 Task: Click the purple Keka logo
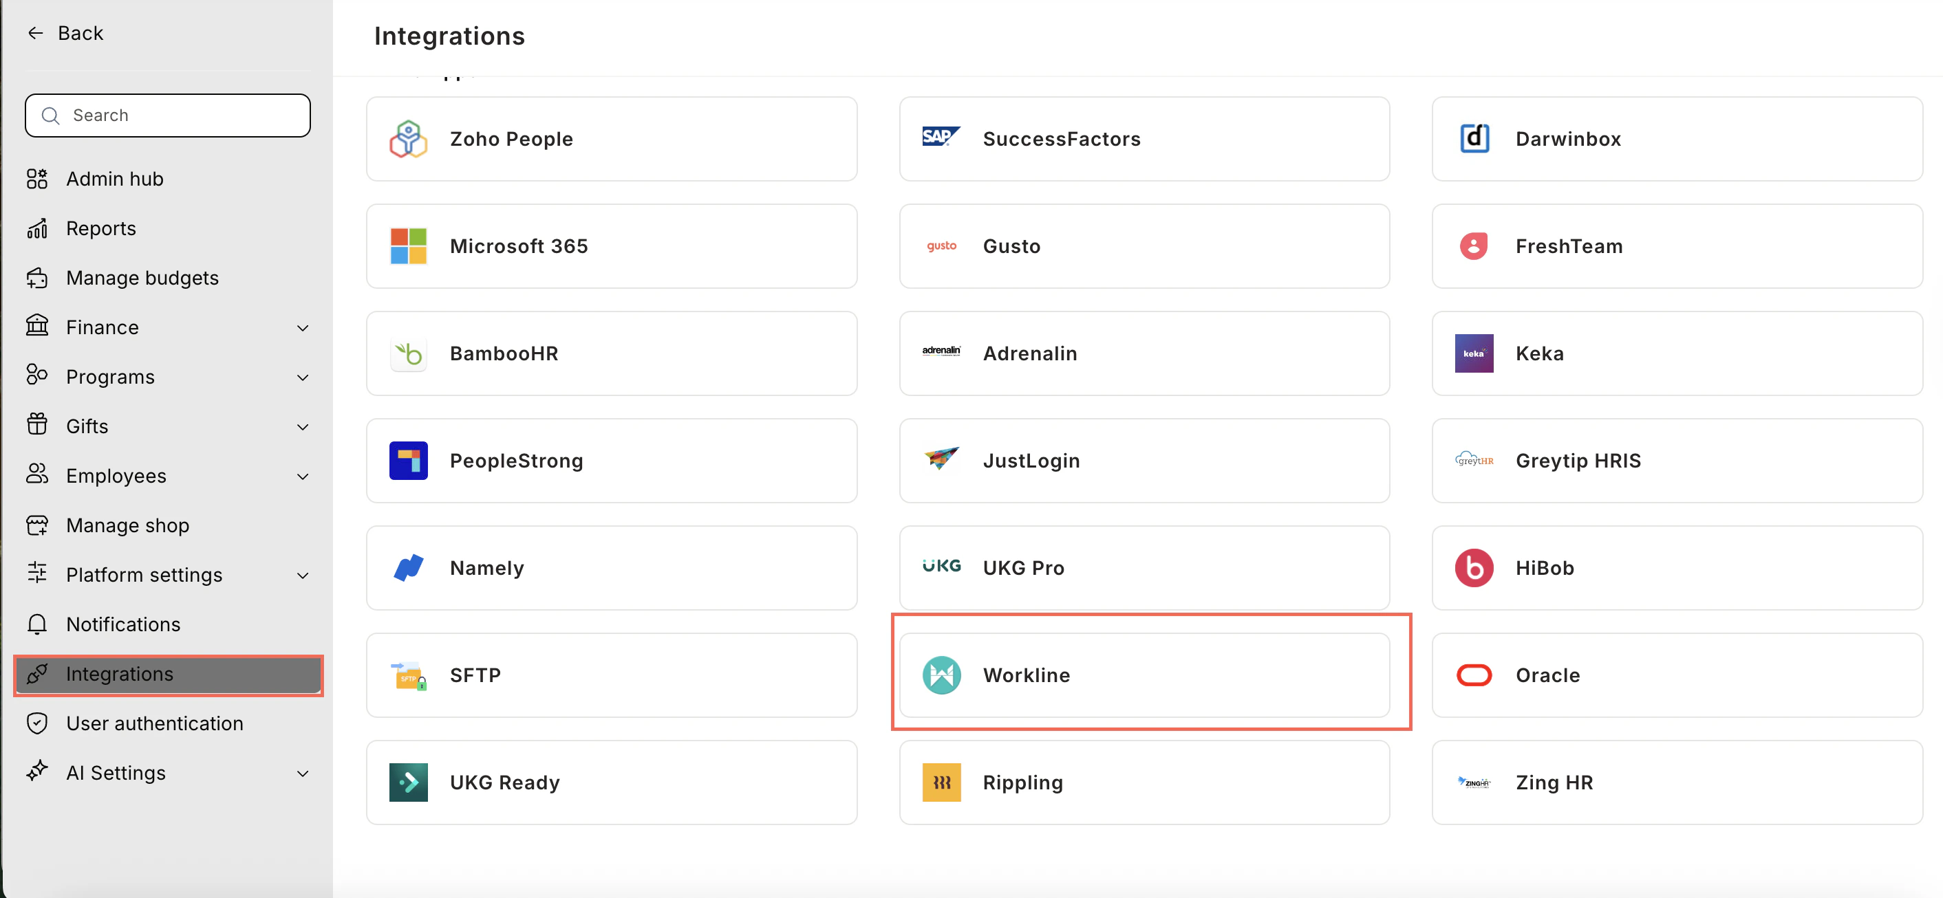pos(1474,353)
